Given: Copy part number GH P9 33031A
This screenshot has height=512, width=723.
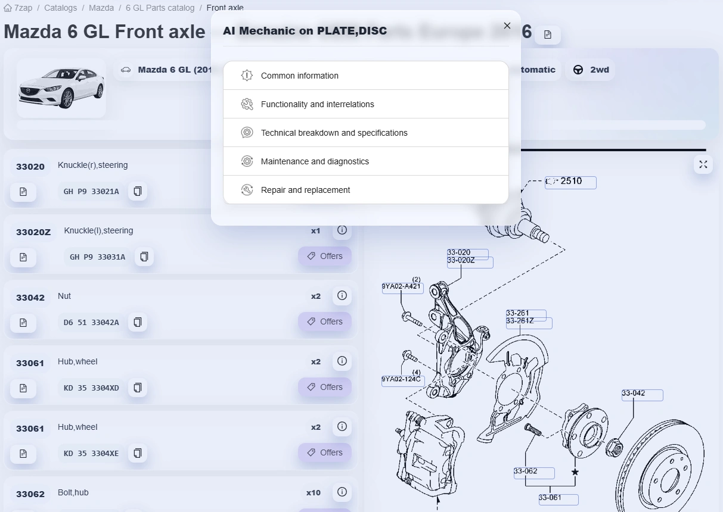Looking at the screenshot, I should (144, 257).
